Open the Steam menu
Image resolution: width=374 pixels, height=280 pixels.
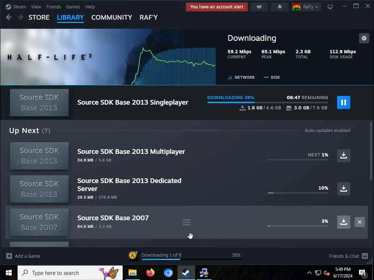pos(19,7)
